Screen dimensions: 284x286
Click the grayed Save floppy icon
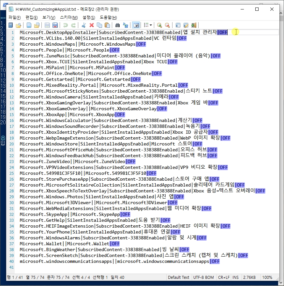click(47, 25)
